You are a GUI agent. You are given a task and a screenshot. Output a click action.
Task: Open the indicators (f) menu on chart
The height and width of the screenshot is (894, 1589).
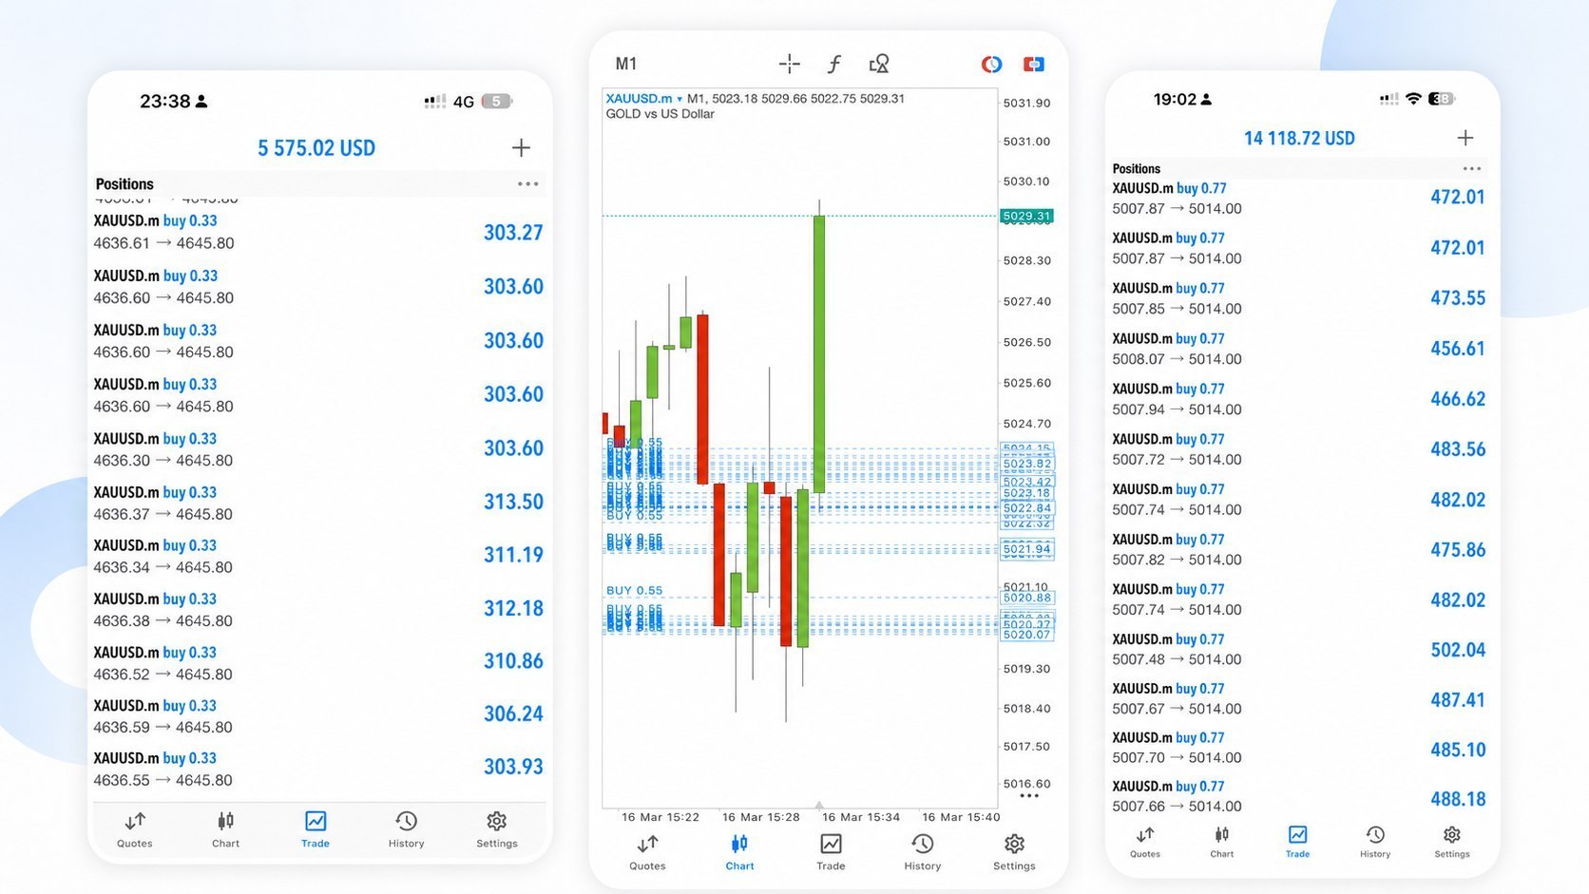[x=833, y=64]
